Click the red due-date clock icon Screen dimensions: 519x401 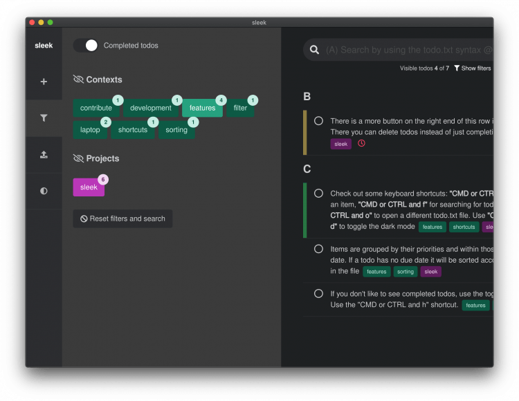tap(361, 144)
